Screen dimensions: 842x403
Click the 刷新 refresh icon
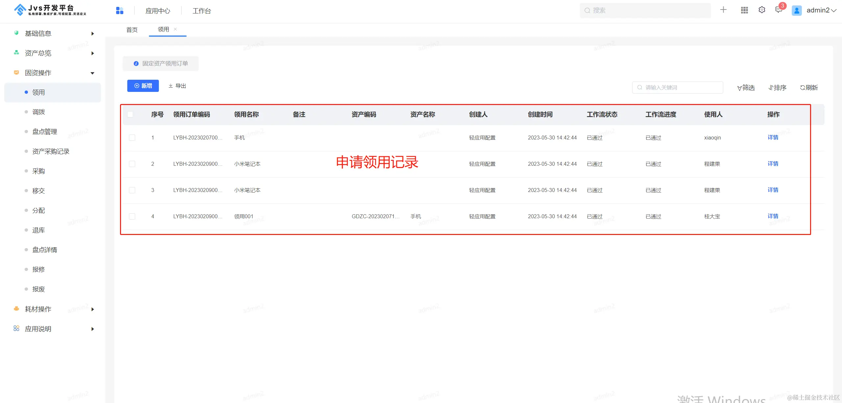803,88
